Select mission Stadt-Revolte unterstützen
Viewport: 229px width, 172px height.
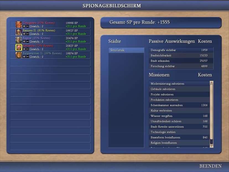point(179,127)
